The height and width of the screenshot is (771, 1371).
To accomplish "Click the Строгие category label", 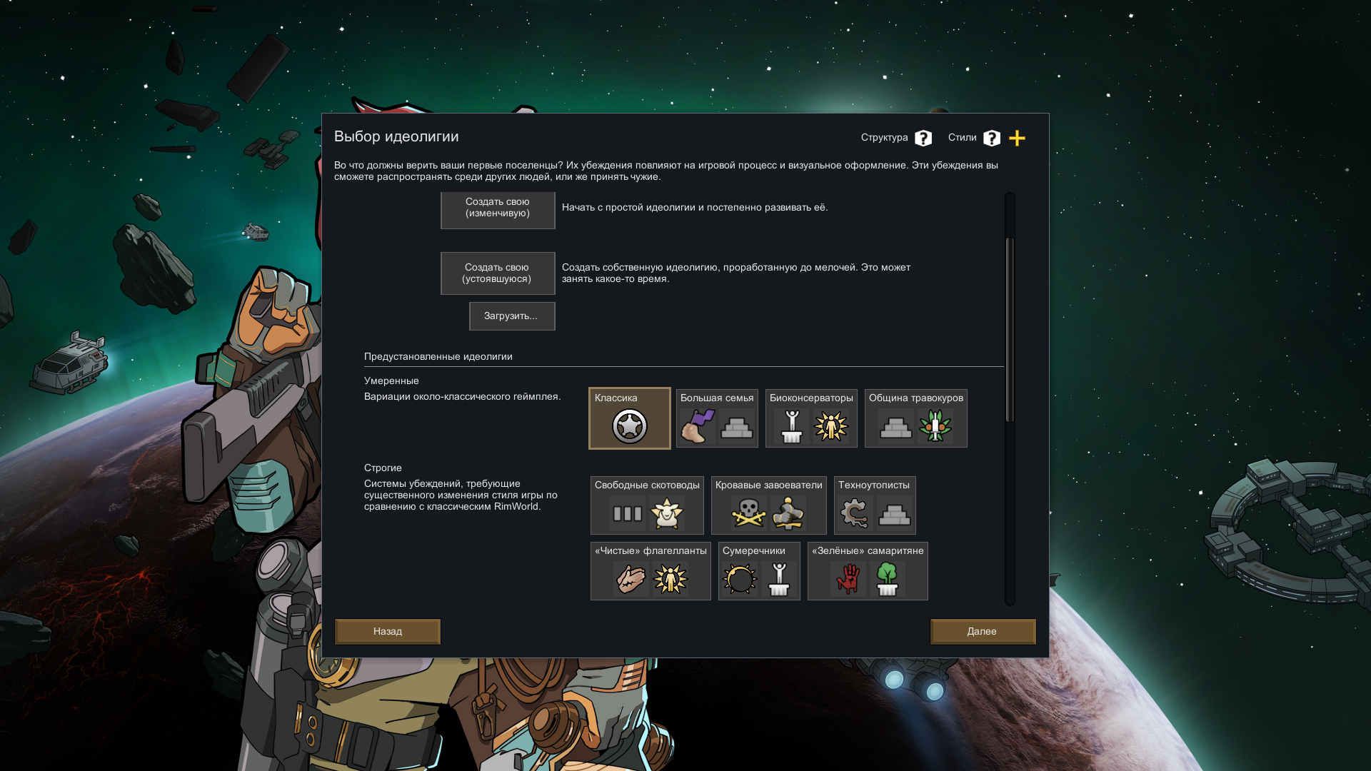I will [x=383, y=468].
